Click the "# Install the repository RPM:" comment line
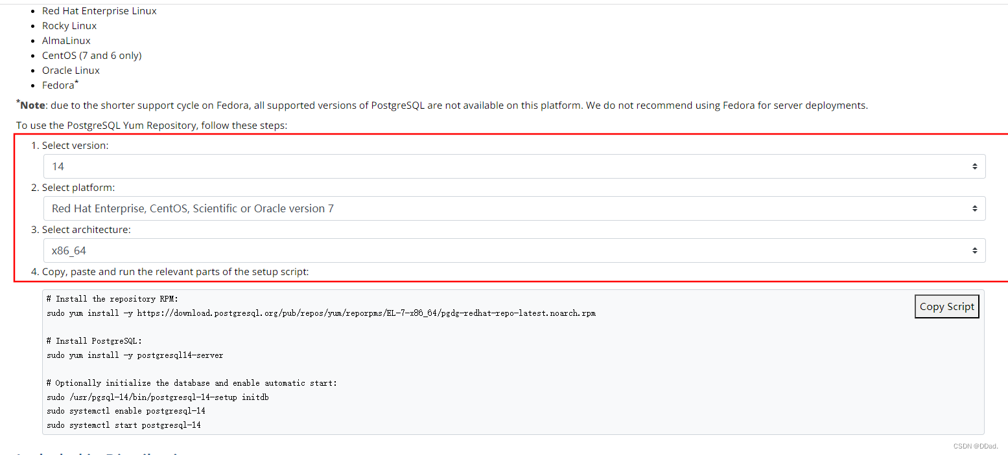This screenshot has width=1008, height=455. pos(112,299)
